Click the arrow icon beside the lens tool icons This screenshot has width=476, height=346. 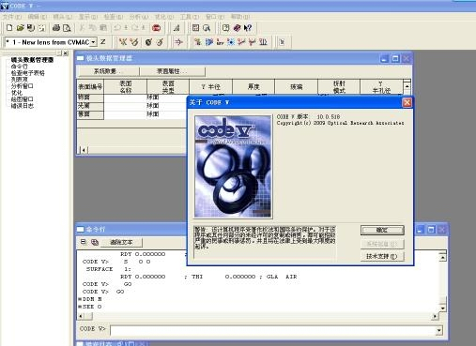click(178, 42)
